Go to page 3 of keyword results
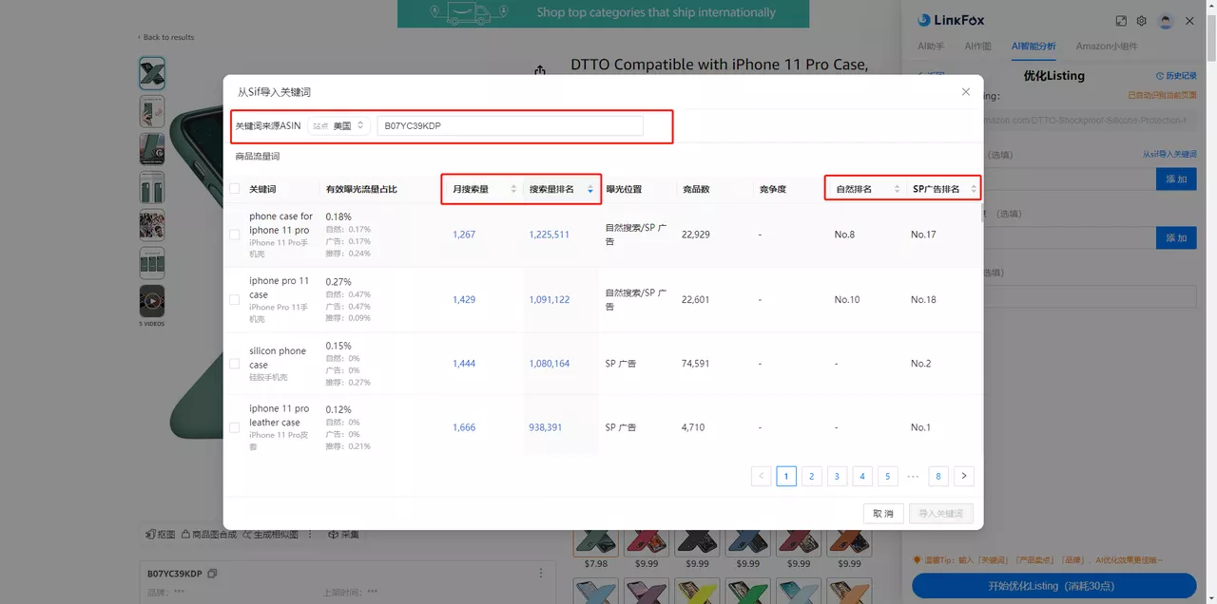1217x604 pixels. tap(837, 476)
